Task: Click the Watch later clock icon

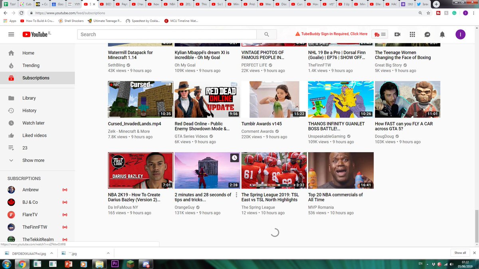Action: click(x=11, y=123)
